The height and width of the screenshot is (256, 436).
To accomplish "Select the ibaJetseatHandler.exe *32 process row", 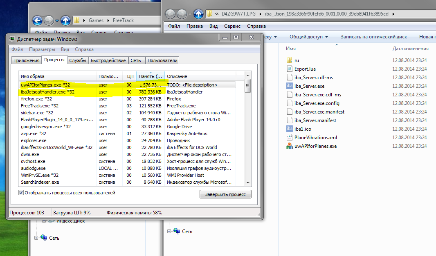I will pos(127,92).
